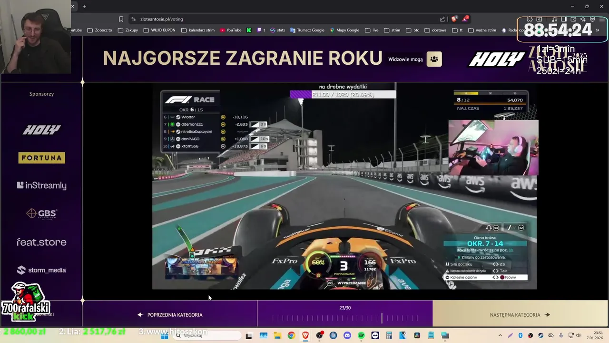The height and width of the screenshot is (343, 609).
Task: Open Spotify from the taskbar
Action: click(361, 335)
